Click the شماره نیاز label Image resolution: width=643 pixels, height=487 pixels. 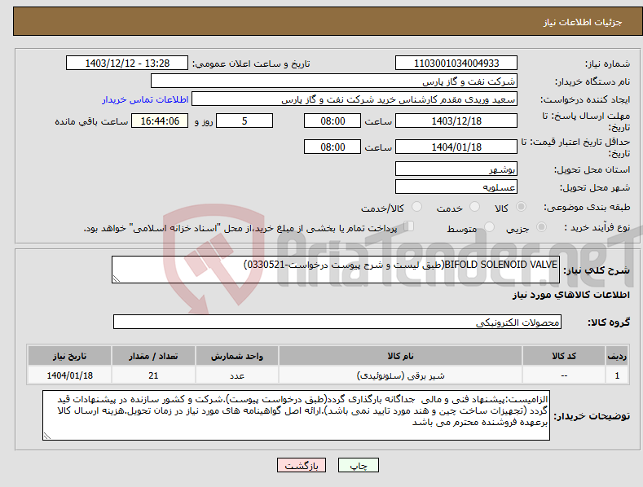pos(607,64)
